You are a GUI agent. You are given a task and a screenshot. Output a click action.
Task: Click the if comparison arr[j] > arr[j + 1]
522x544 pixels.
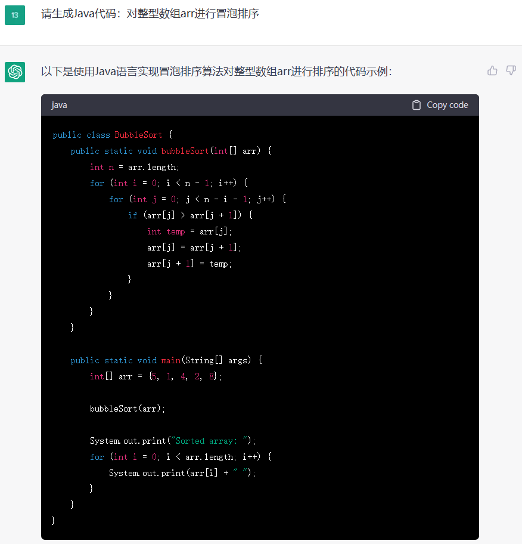[190, 215]
